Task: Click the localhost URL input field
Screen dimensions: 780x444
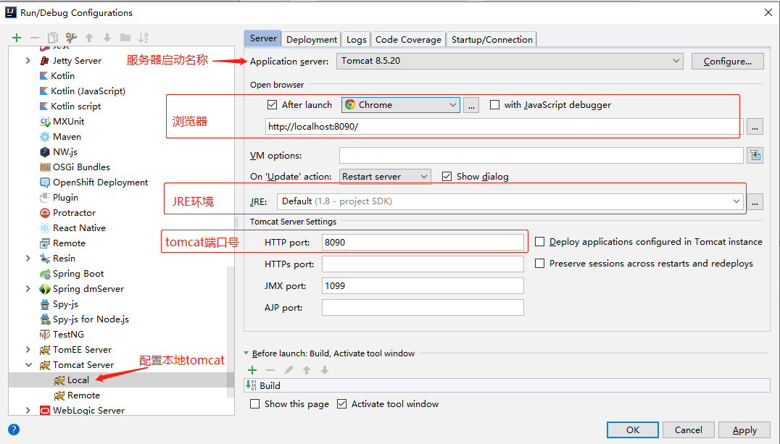Action: 504,126
